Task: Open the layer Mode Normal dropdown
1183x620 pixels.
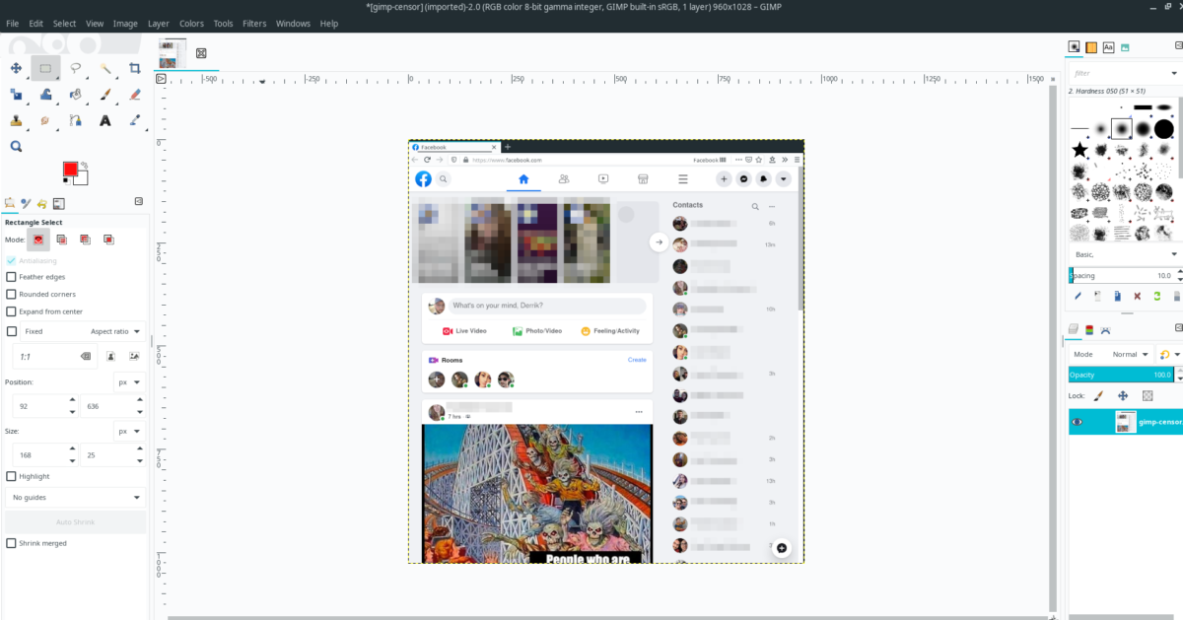Action: [1129, 354]
